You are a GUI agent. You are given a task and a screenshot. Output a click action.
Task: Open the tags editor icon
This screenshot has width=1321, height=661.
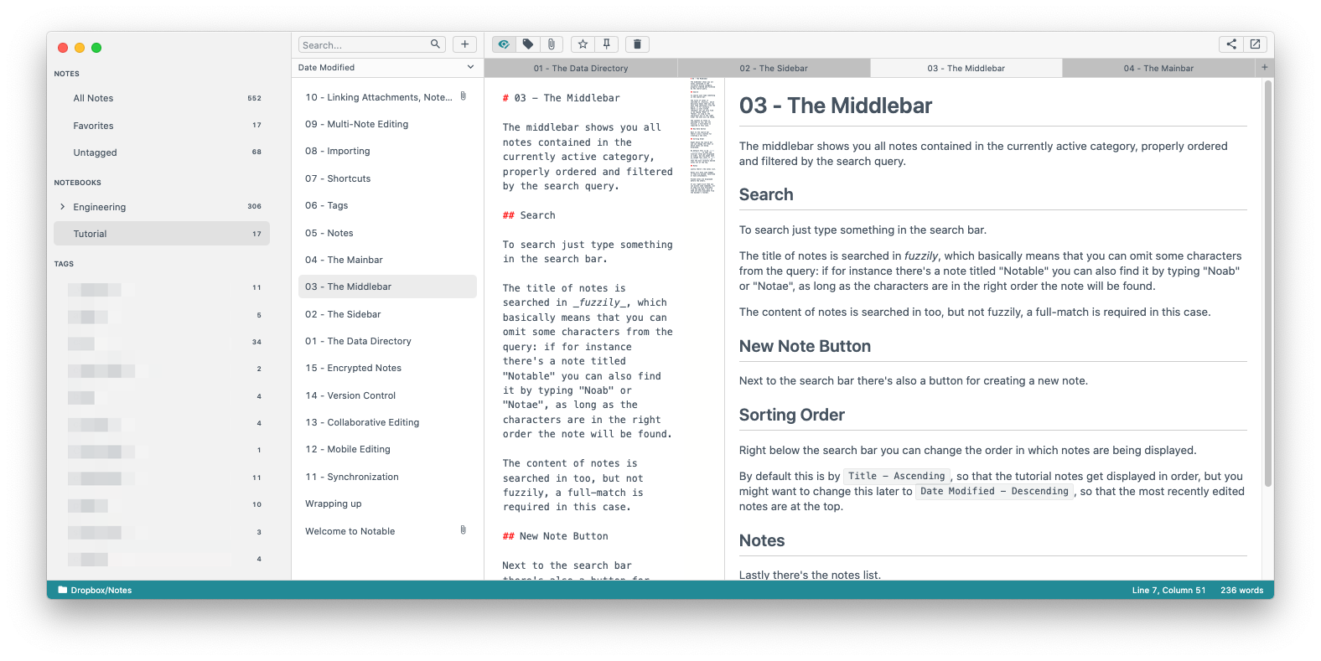(527, 44)
